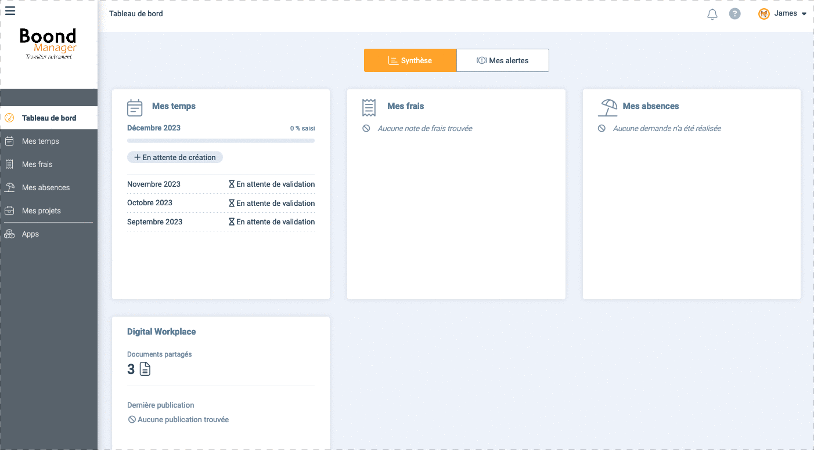Switch to the Mes alertes tab
Screen dimensions: 814x450
tap(503, 60)
